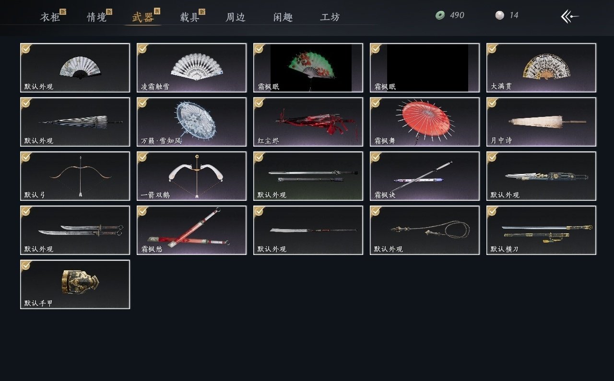The image size is (614, 381).
Task: Switch to the 衣柜 tab
Action: [x=50, y=17]
